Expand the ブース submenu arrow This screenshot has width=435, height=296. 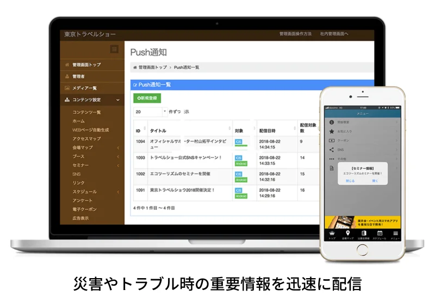pyautogui.click(x=118, y=157)
